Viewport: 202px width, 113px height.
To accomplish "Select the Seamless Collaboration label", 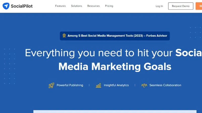I will point(165,85).
